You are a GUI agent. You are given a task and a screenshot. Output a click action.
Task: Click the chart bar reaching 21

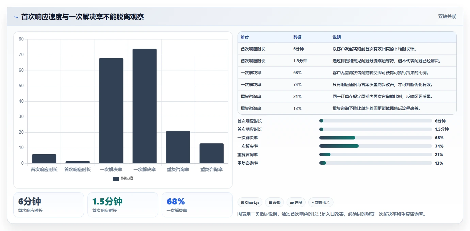(x=178, y=147)
